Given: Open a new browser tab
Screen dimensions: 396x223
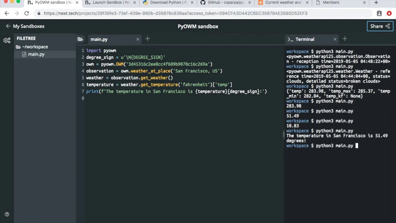Looking at the screenshot, I should point(376,2).
